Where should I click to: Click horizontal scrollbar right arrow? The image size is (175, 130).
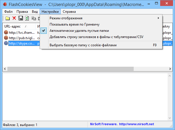pos(170,69)
